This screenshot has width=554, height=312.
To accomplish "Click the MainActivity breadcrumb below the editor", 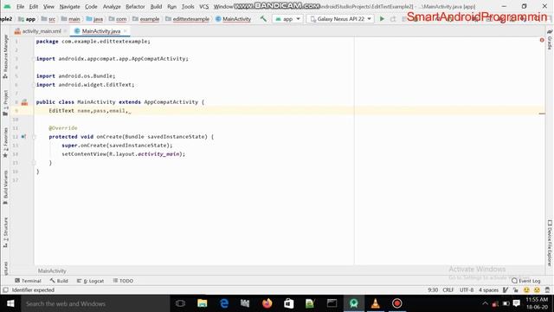I will click(52, 270).
